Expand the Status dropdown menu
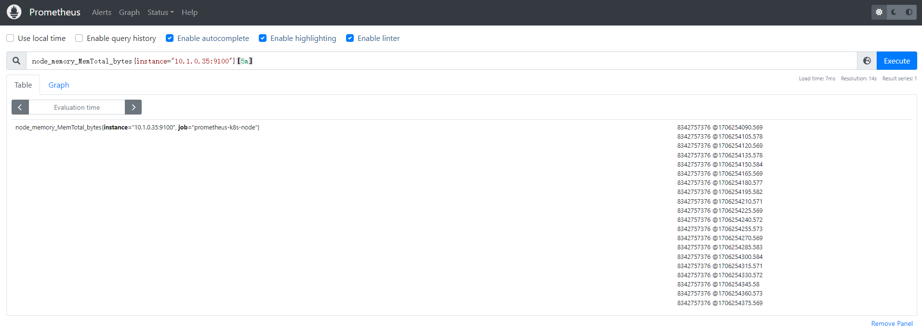Image resolution: width=922 pixels, height=334 pixels. point(160,13)
